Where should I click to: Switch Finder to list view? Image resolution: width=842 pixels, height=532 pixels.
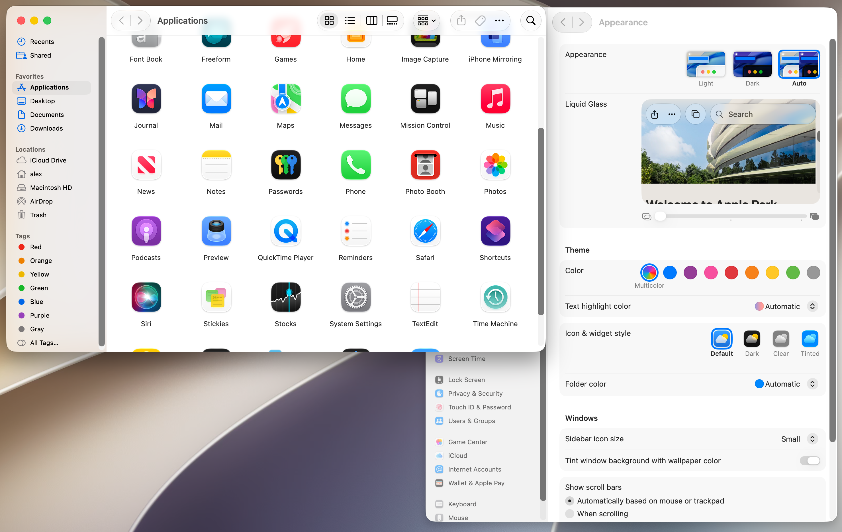(350, 21)
